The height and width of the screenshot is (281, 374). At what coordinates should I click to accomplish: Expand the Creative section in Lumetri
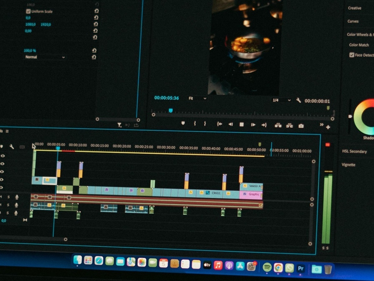(x=355, y=8)
